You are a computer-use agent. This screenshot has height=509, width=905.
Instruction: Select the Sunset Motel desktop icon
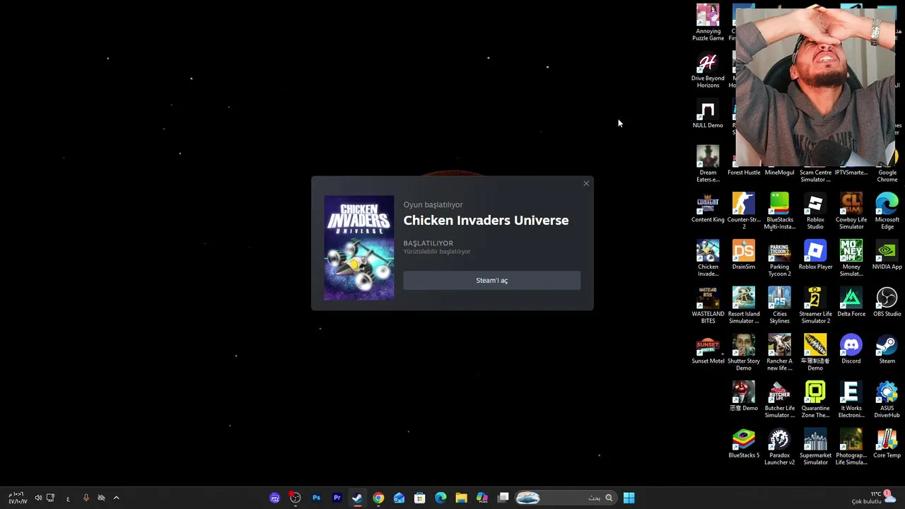(x=708, y=350)
